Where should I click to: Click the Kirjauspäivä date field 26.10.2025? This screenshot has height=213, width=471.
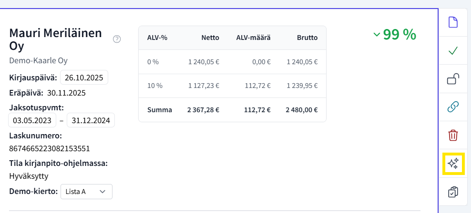tap(84, 77)
